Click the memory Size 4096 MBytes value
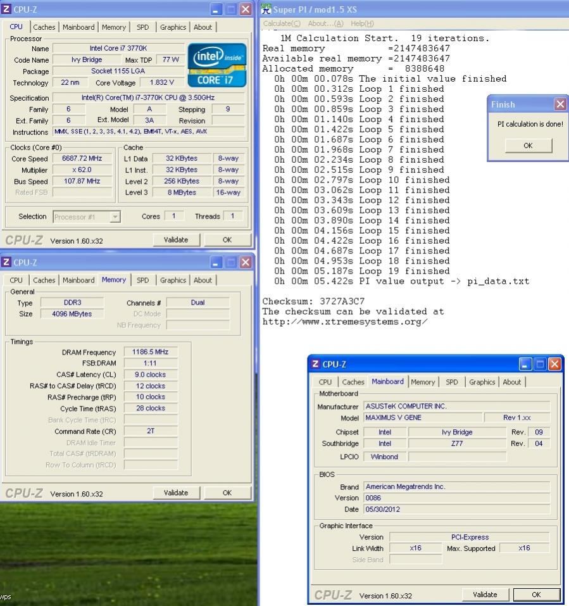This screenshot has height=606, width=569. pos(72,314)
